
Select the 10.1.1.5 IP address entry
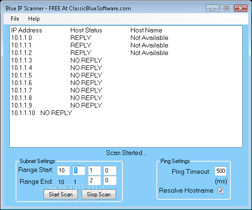click(22, 75)
